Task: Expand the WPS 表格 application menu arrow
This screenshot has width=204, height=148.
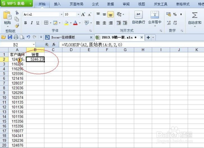Action: 31,4
